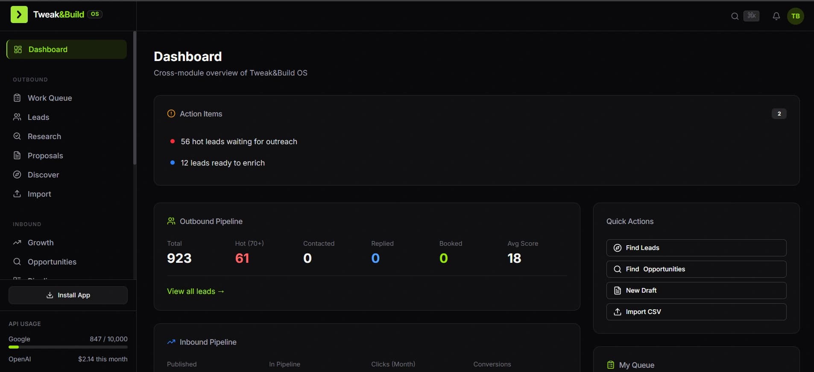Click the "Cross-module overview of Tweak&Build OS" subtitle
This screenshot has height=372, width=814.
[x=231, y=73]
